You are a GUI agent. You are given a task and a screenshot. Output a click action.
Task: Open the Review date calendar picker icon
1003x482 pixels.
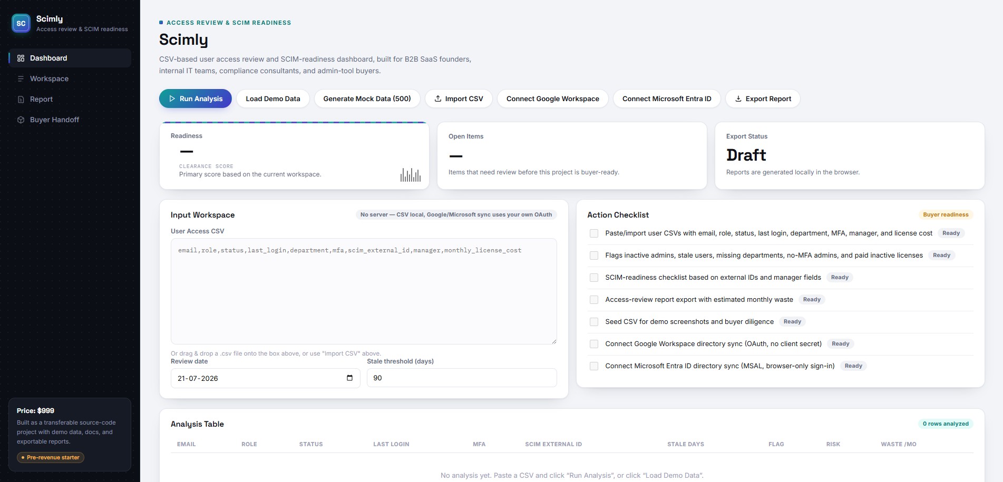pos(349,378)
